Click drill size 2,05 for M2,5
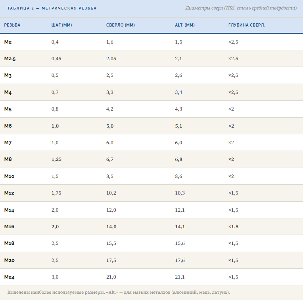 point(111,59)
